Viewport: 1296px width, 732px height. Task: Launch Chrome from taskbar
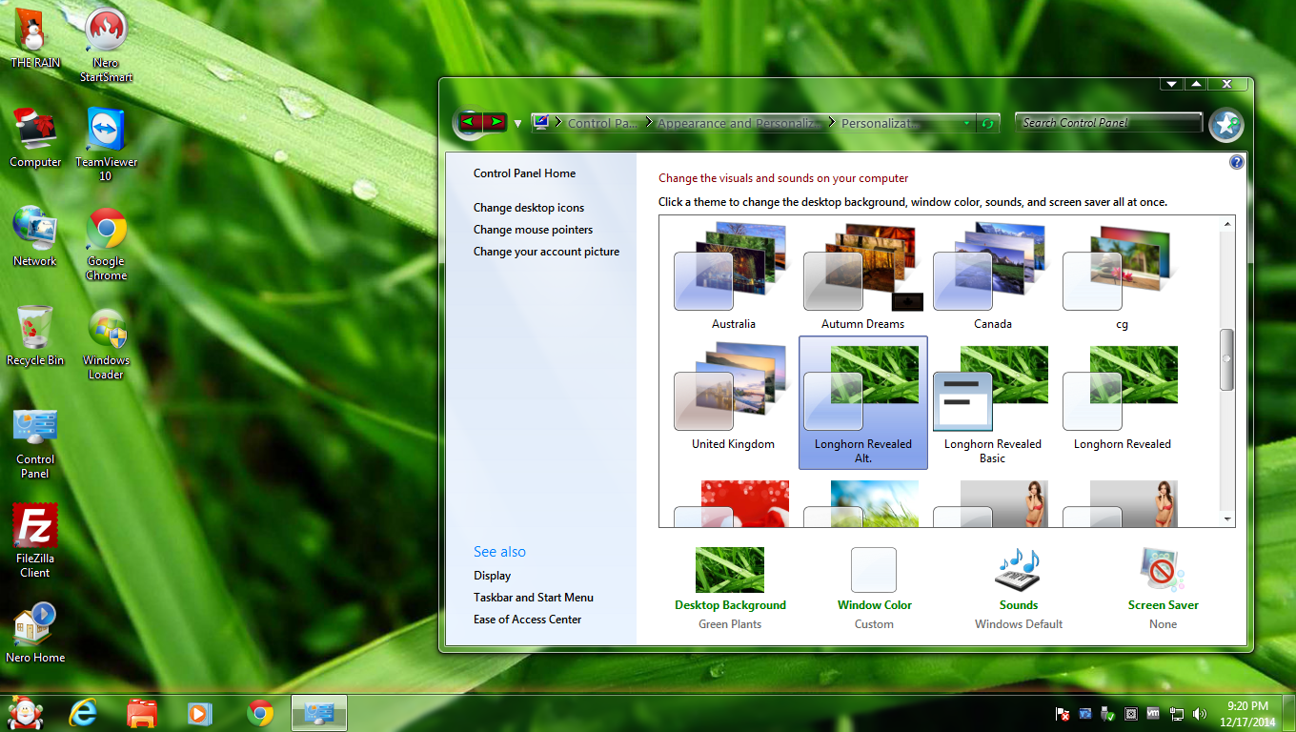click(x=260, y=713)
